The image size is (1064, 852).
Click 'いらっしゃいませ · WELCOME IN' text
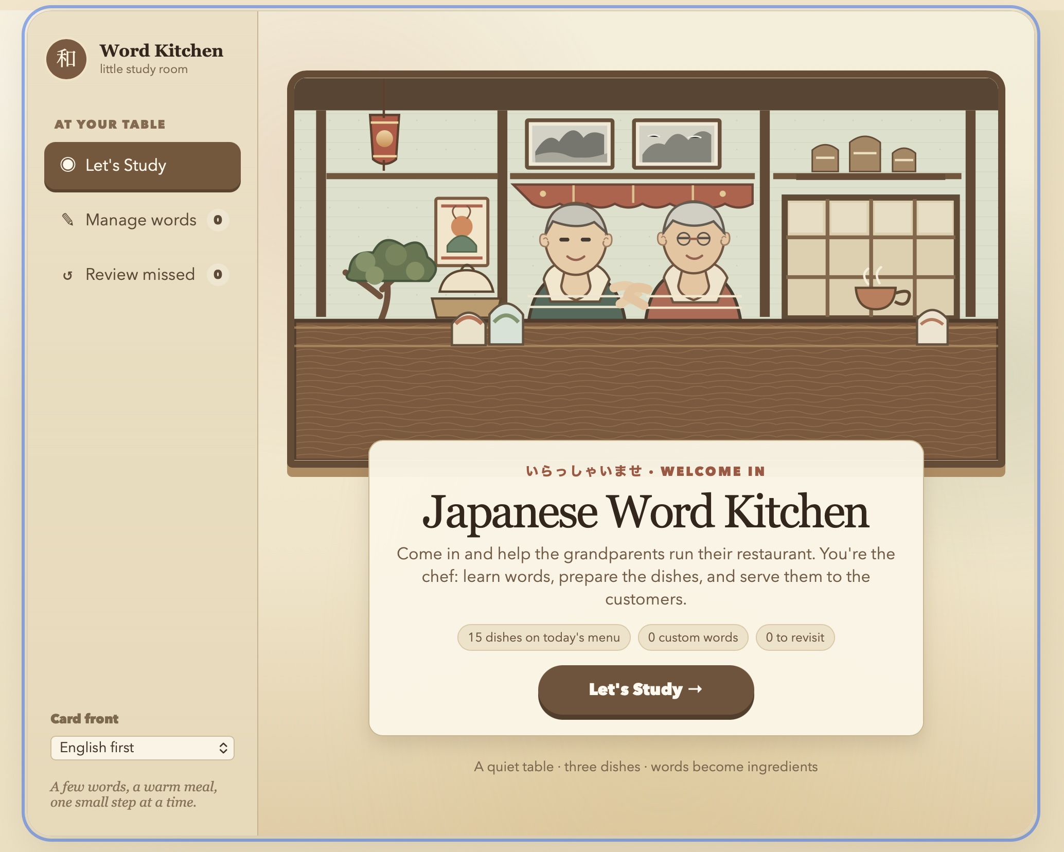646,471
